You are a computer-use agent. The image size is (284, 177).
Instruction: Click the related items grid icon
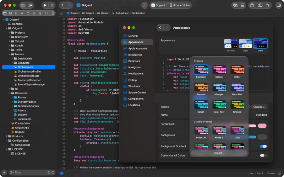click(x=61, y=13)
